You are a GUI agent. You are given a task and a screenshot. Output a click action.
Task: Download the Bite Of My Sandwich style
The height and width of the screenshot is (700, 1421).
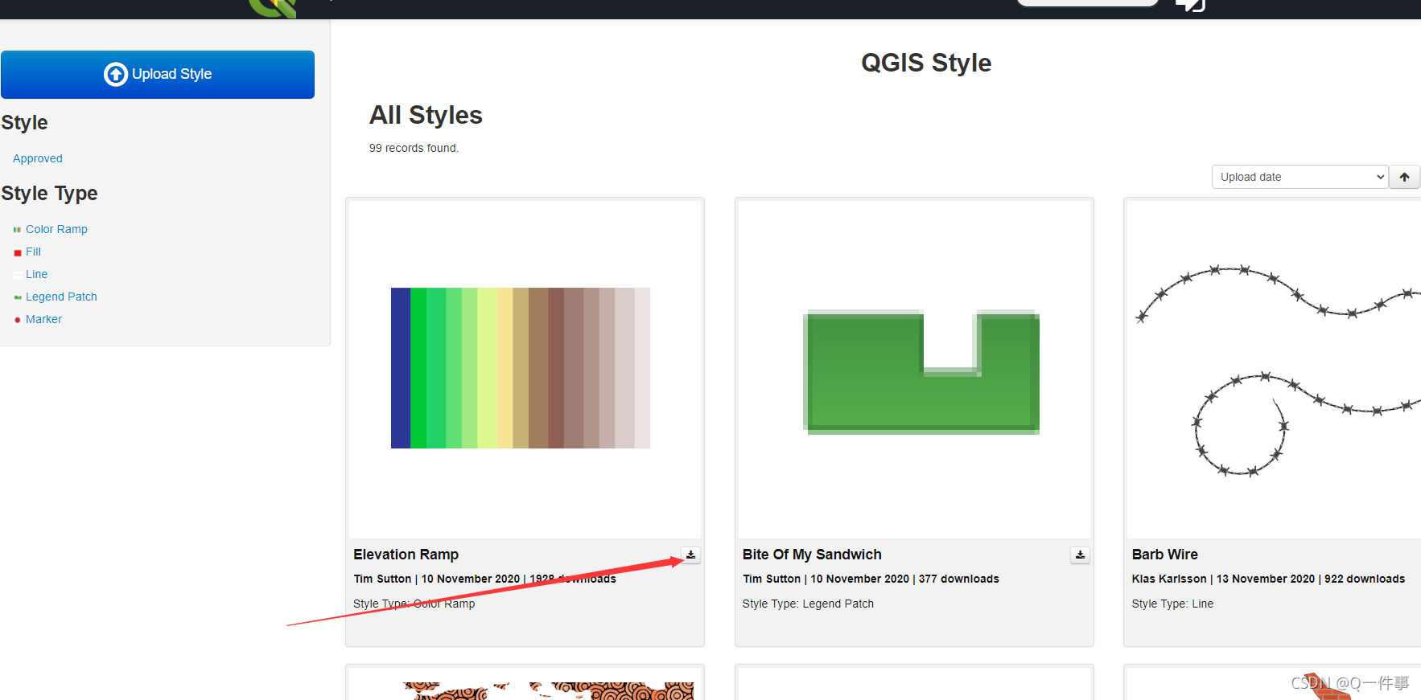(x=1080, y=555)
